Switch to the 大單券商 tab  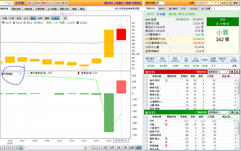(x=40, y=9)
